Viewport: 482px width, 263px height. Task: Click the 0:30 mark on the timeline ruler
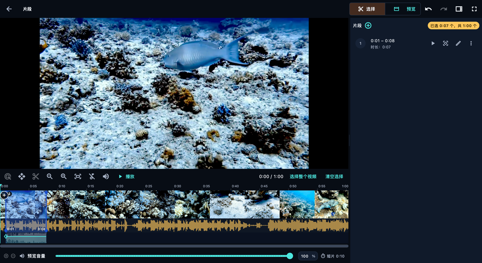pos(178,186)
